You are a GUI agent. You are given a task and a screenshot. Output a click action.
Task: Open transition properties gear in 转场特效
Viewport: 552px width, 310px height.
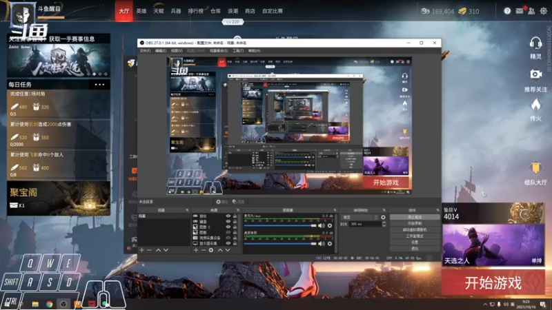[383, 217]
